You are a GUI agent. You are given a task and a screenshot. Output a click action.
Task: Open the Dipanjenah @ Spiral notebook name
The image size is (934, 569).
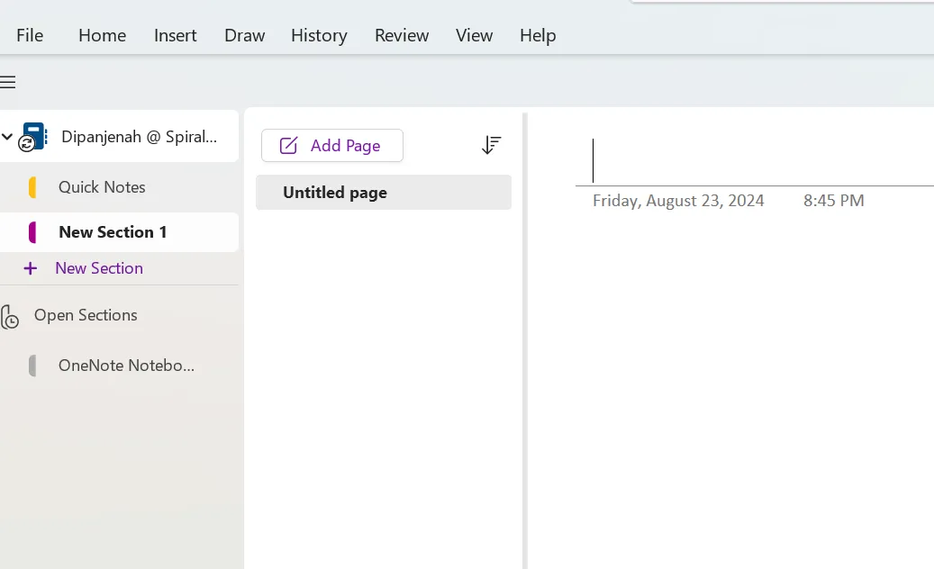pos(139,137)
